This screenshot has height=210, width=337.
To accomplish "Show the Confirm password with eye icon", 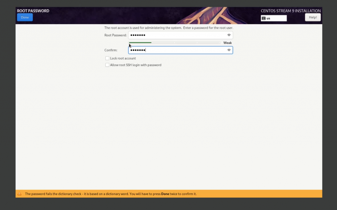I will [229, 50].
